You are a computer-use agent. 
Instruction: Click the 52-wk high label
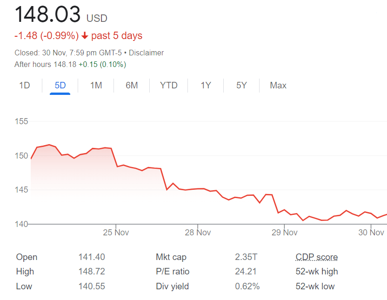tap(317, 272)
